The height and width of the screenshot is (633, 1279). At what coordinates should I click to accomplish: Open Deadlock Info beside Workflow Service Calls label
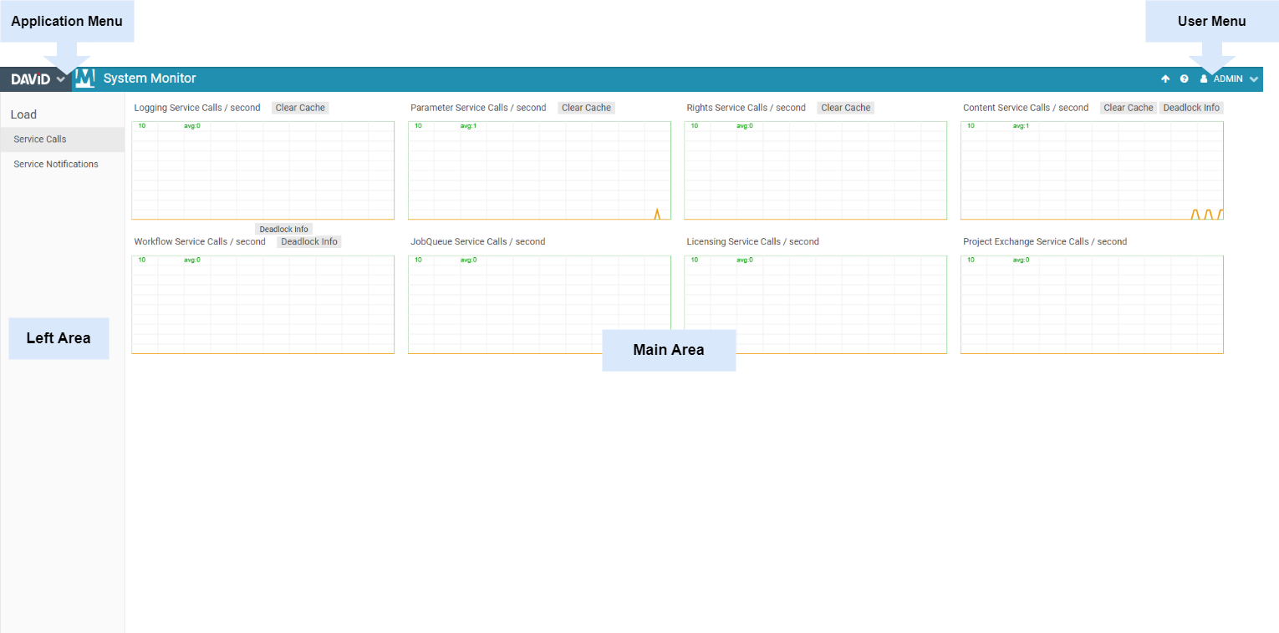(x=308, y=242)
